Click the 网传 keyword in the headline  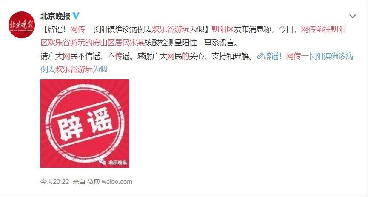click(x=77, y=29)
